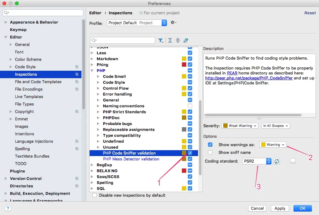Select File Types in sidebar
The width and height of the screenshot is (319, 215).
click(x=24, y=104)
